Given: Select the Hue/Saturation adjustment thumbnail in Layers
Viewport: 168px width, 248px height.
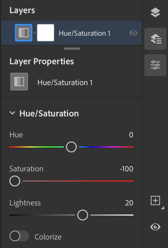Looking at the screenshot, I should coord(24,33).
